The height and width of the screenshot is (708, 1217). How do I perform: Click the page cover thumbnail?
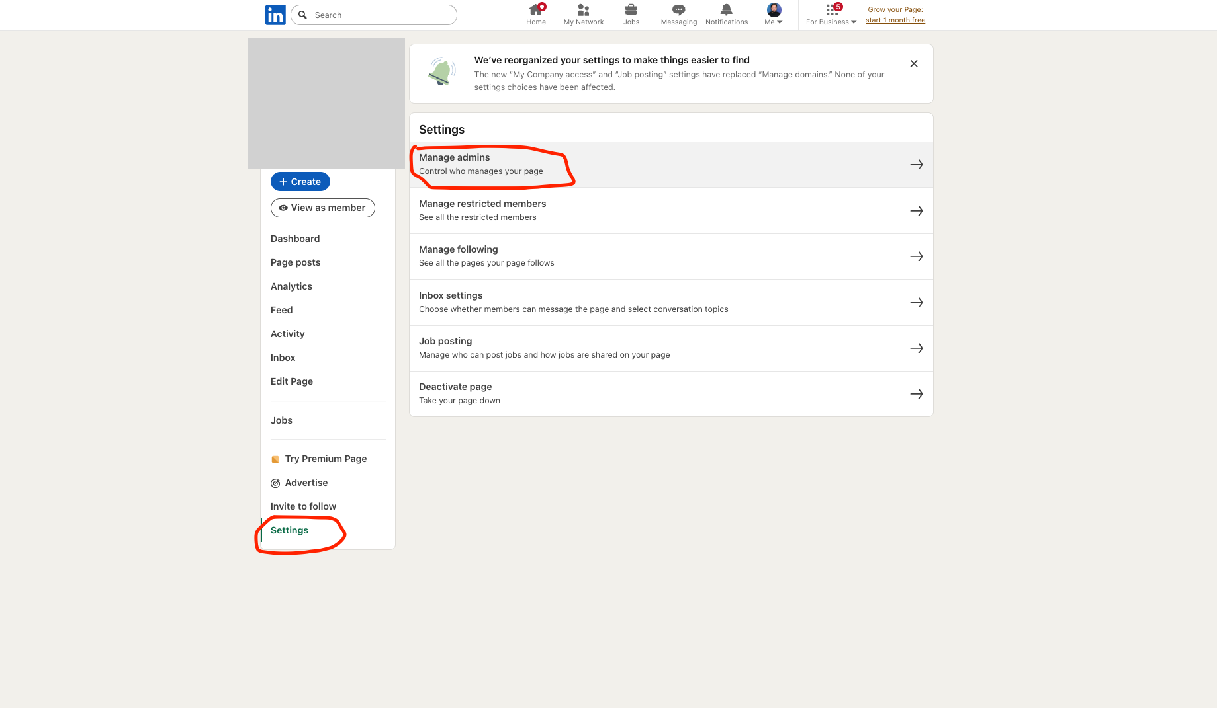coord(326,103)
